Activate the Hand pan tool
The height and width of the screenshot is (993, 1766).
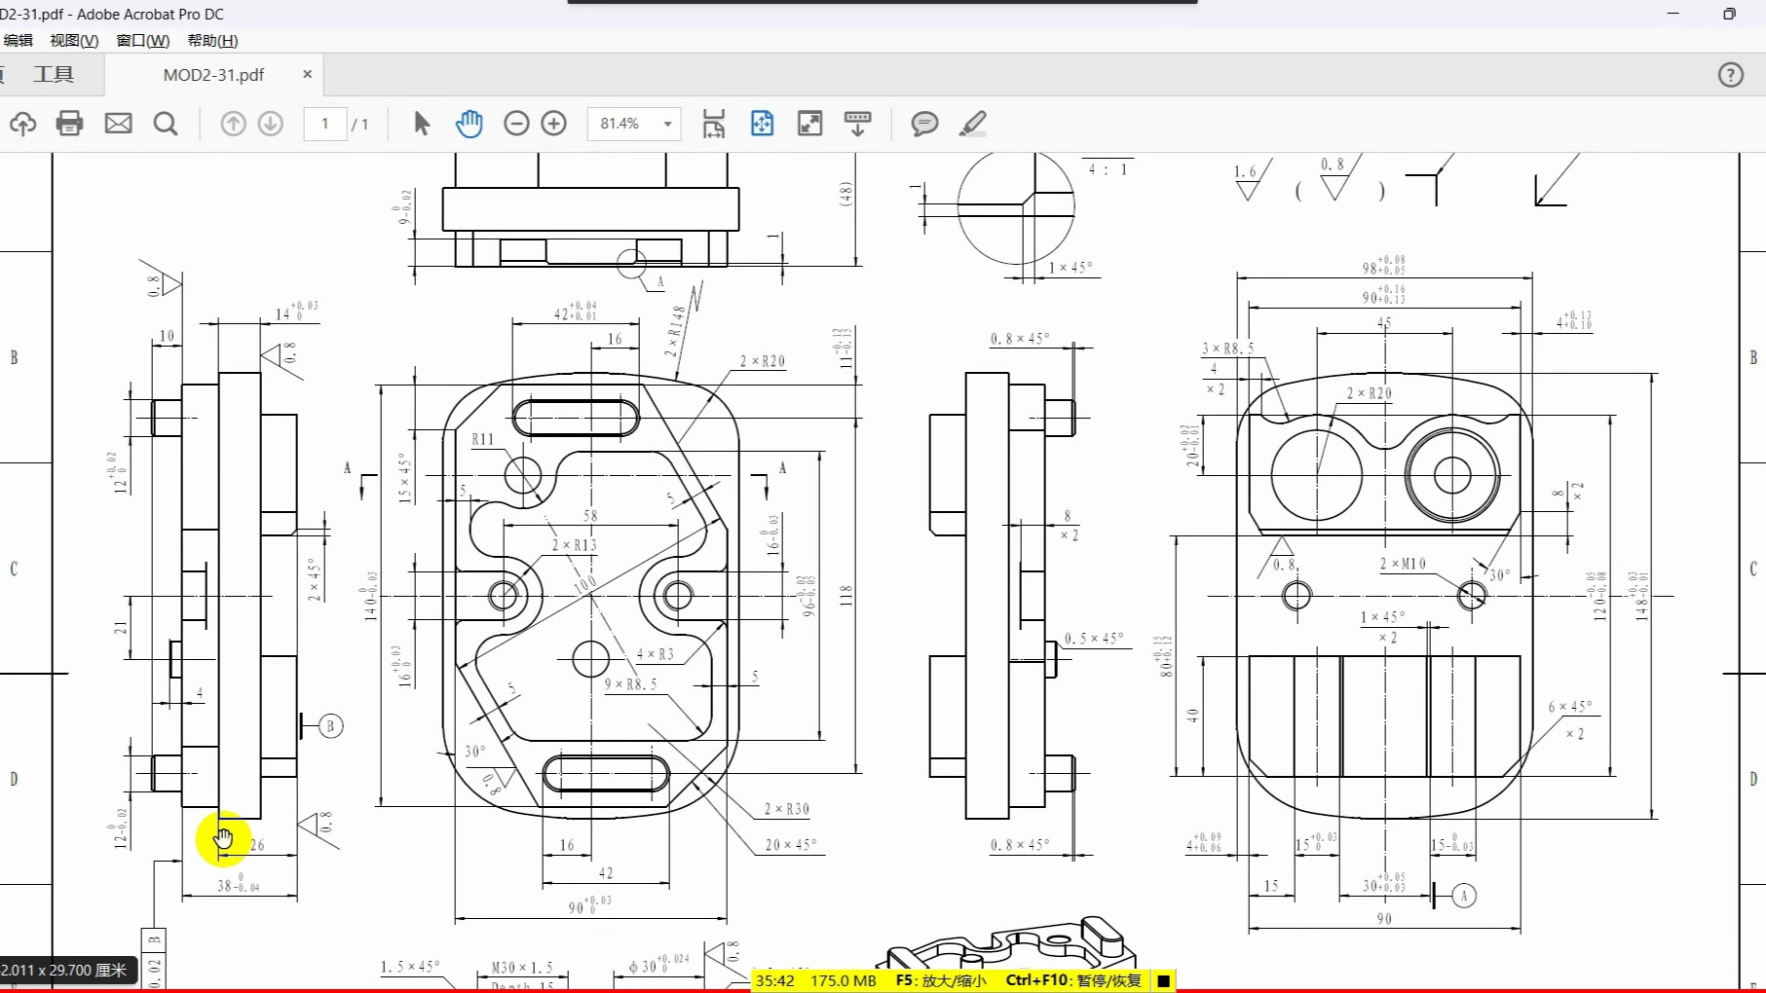470,124
